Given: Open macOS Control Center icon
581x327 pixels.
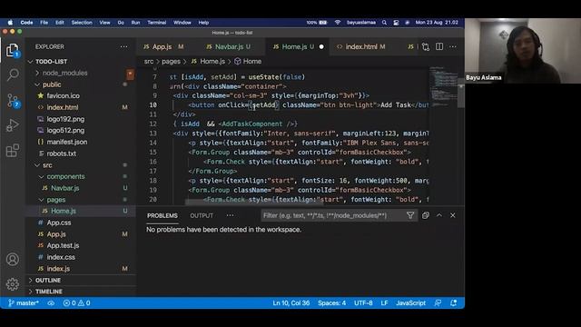Looking at the screenshot, I should point(396,23).
